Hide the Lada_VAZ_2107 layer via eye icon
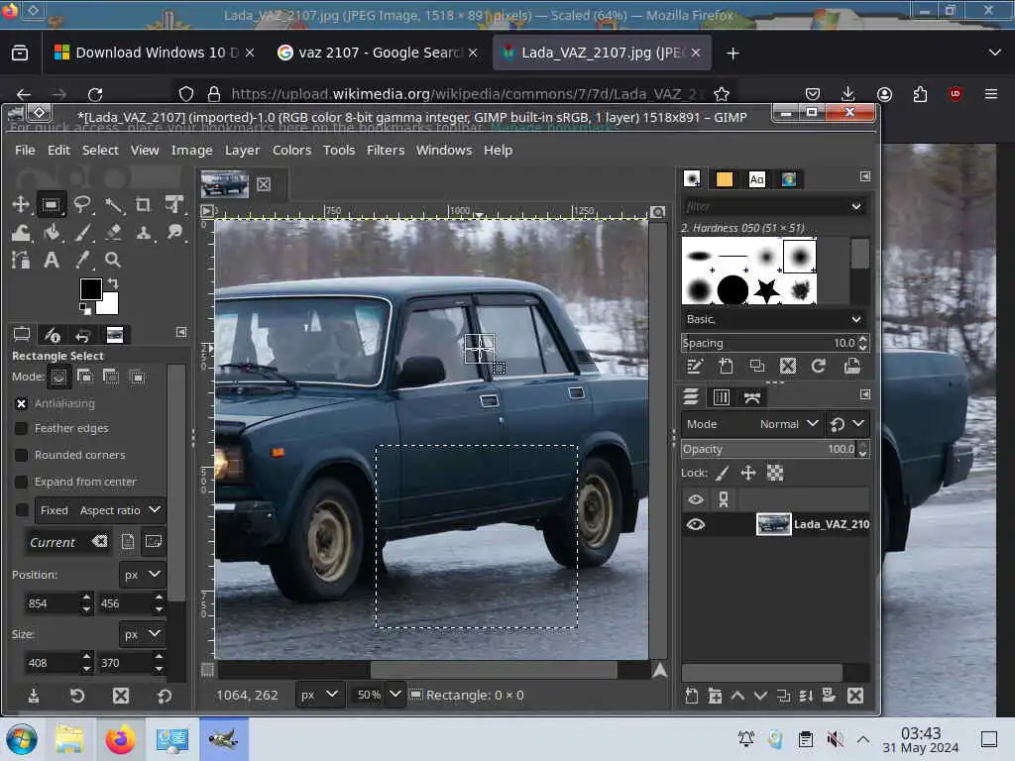1015x761 pixels. click(695, 524)
